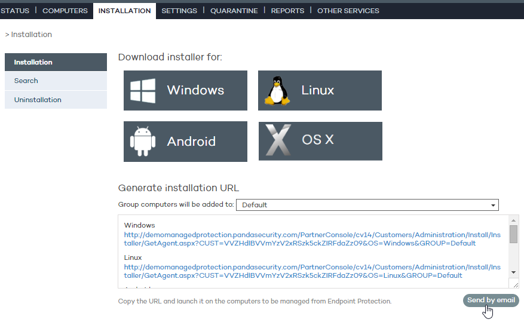This screenshot has height=322, width=524.
Task: Open Search in the side menu
Action: pyautogui.click(x=56, y=81)
